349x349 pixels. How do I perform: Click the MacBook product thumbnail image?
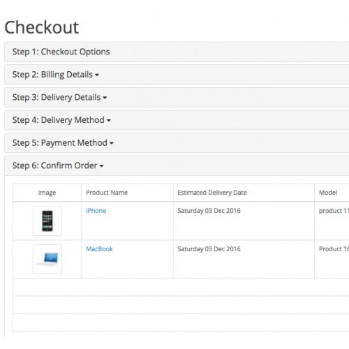coord(47,259)
